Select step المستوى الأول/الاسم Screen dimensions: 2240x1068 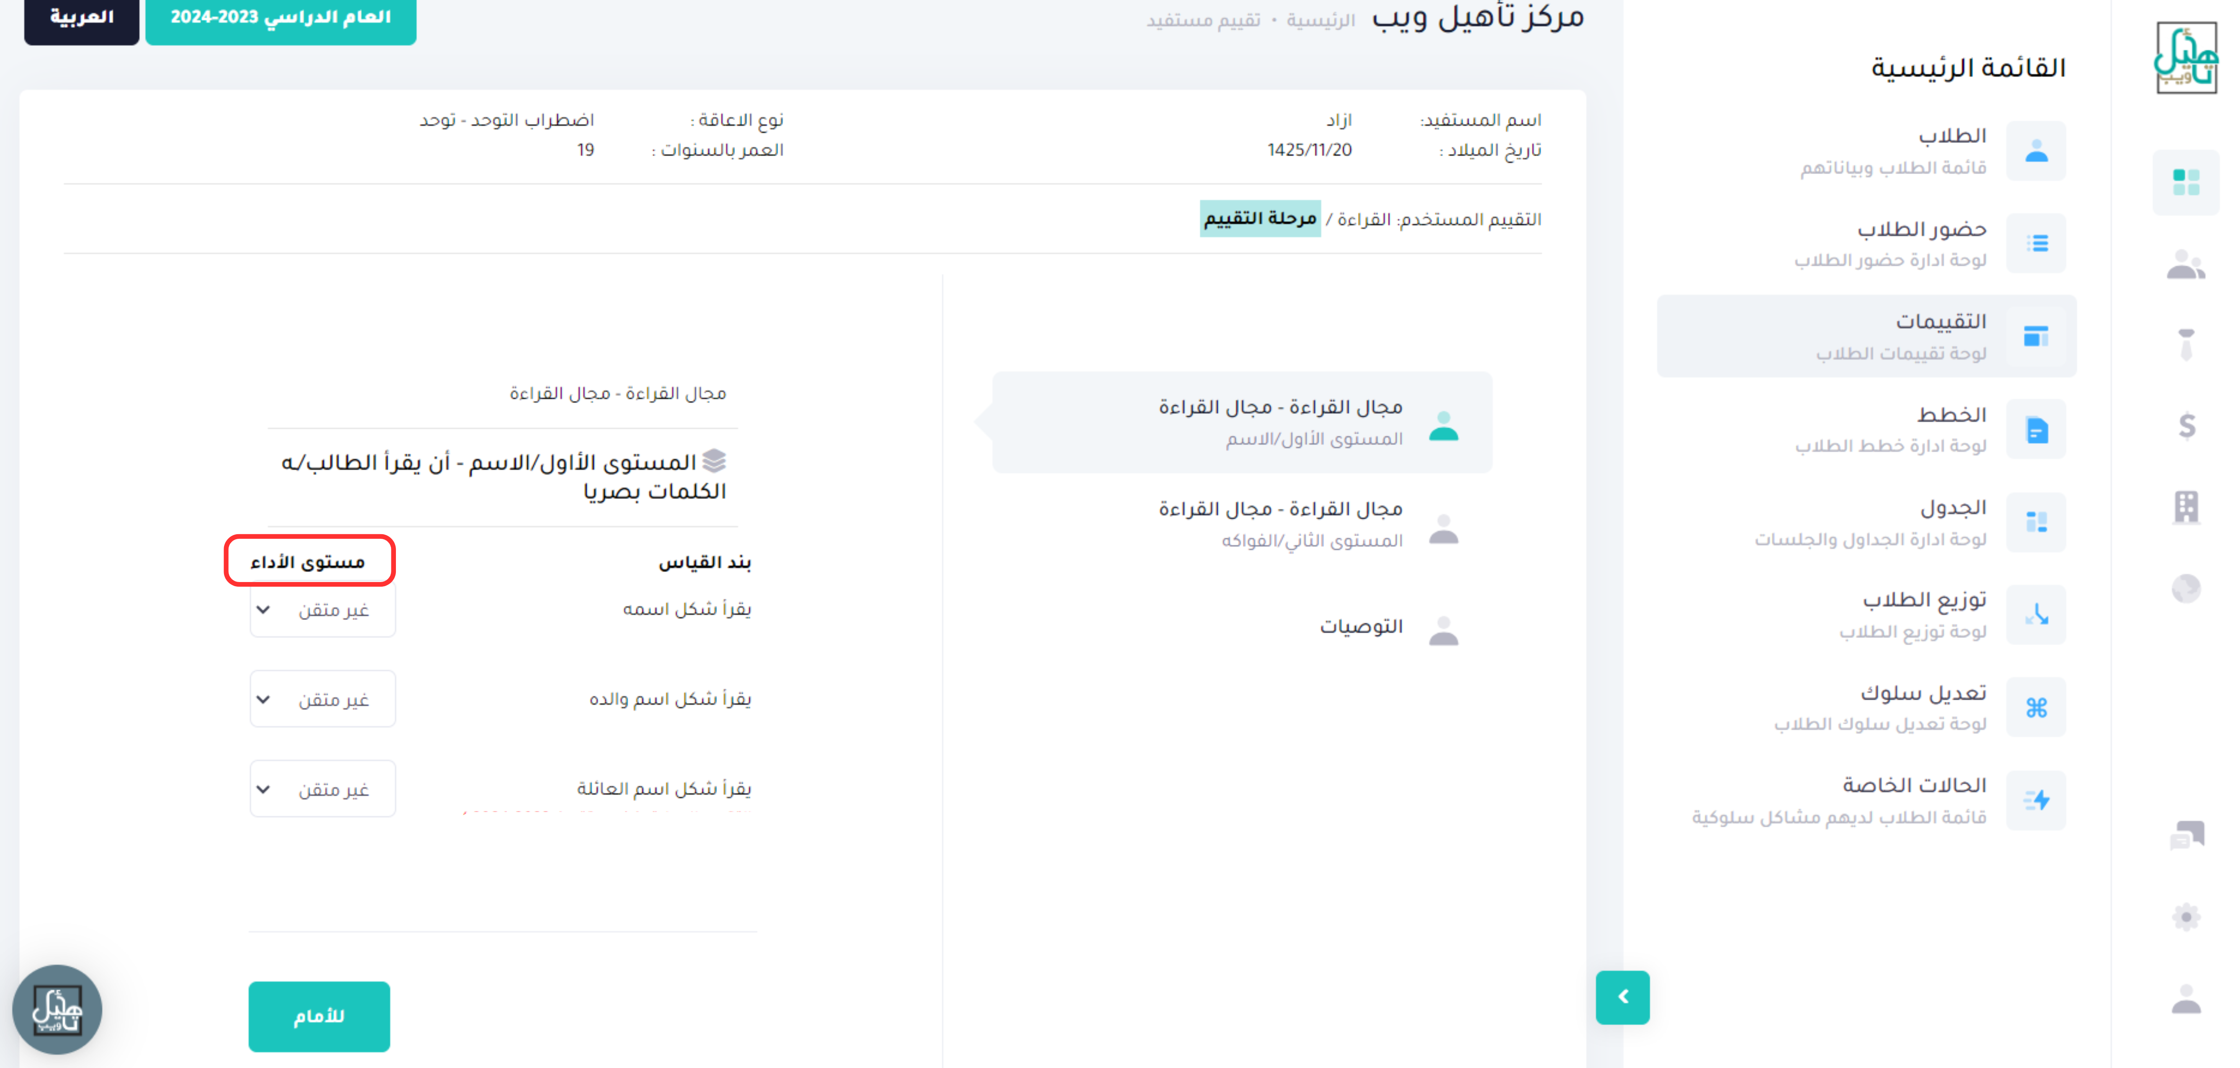tap(1243, 422)
